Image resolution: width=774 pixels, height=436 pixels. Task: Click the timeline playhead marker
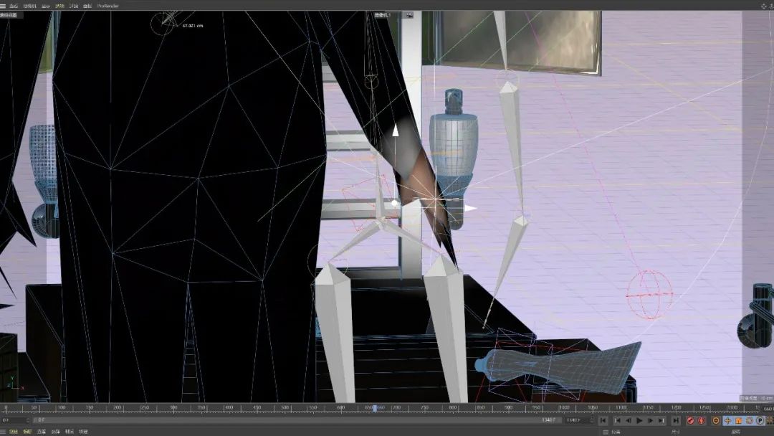tap(374, 408)
